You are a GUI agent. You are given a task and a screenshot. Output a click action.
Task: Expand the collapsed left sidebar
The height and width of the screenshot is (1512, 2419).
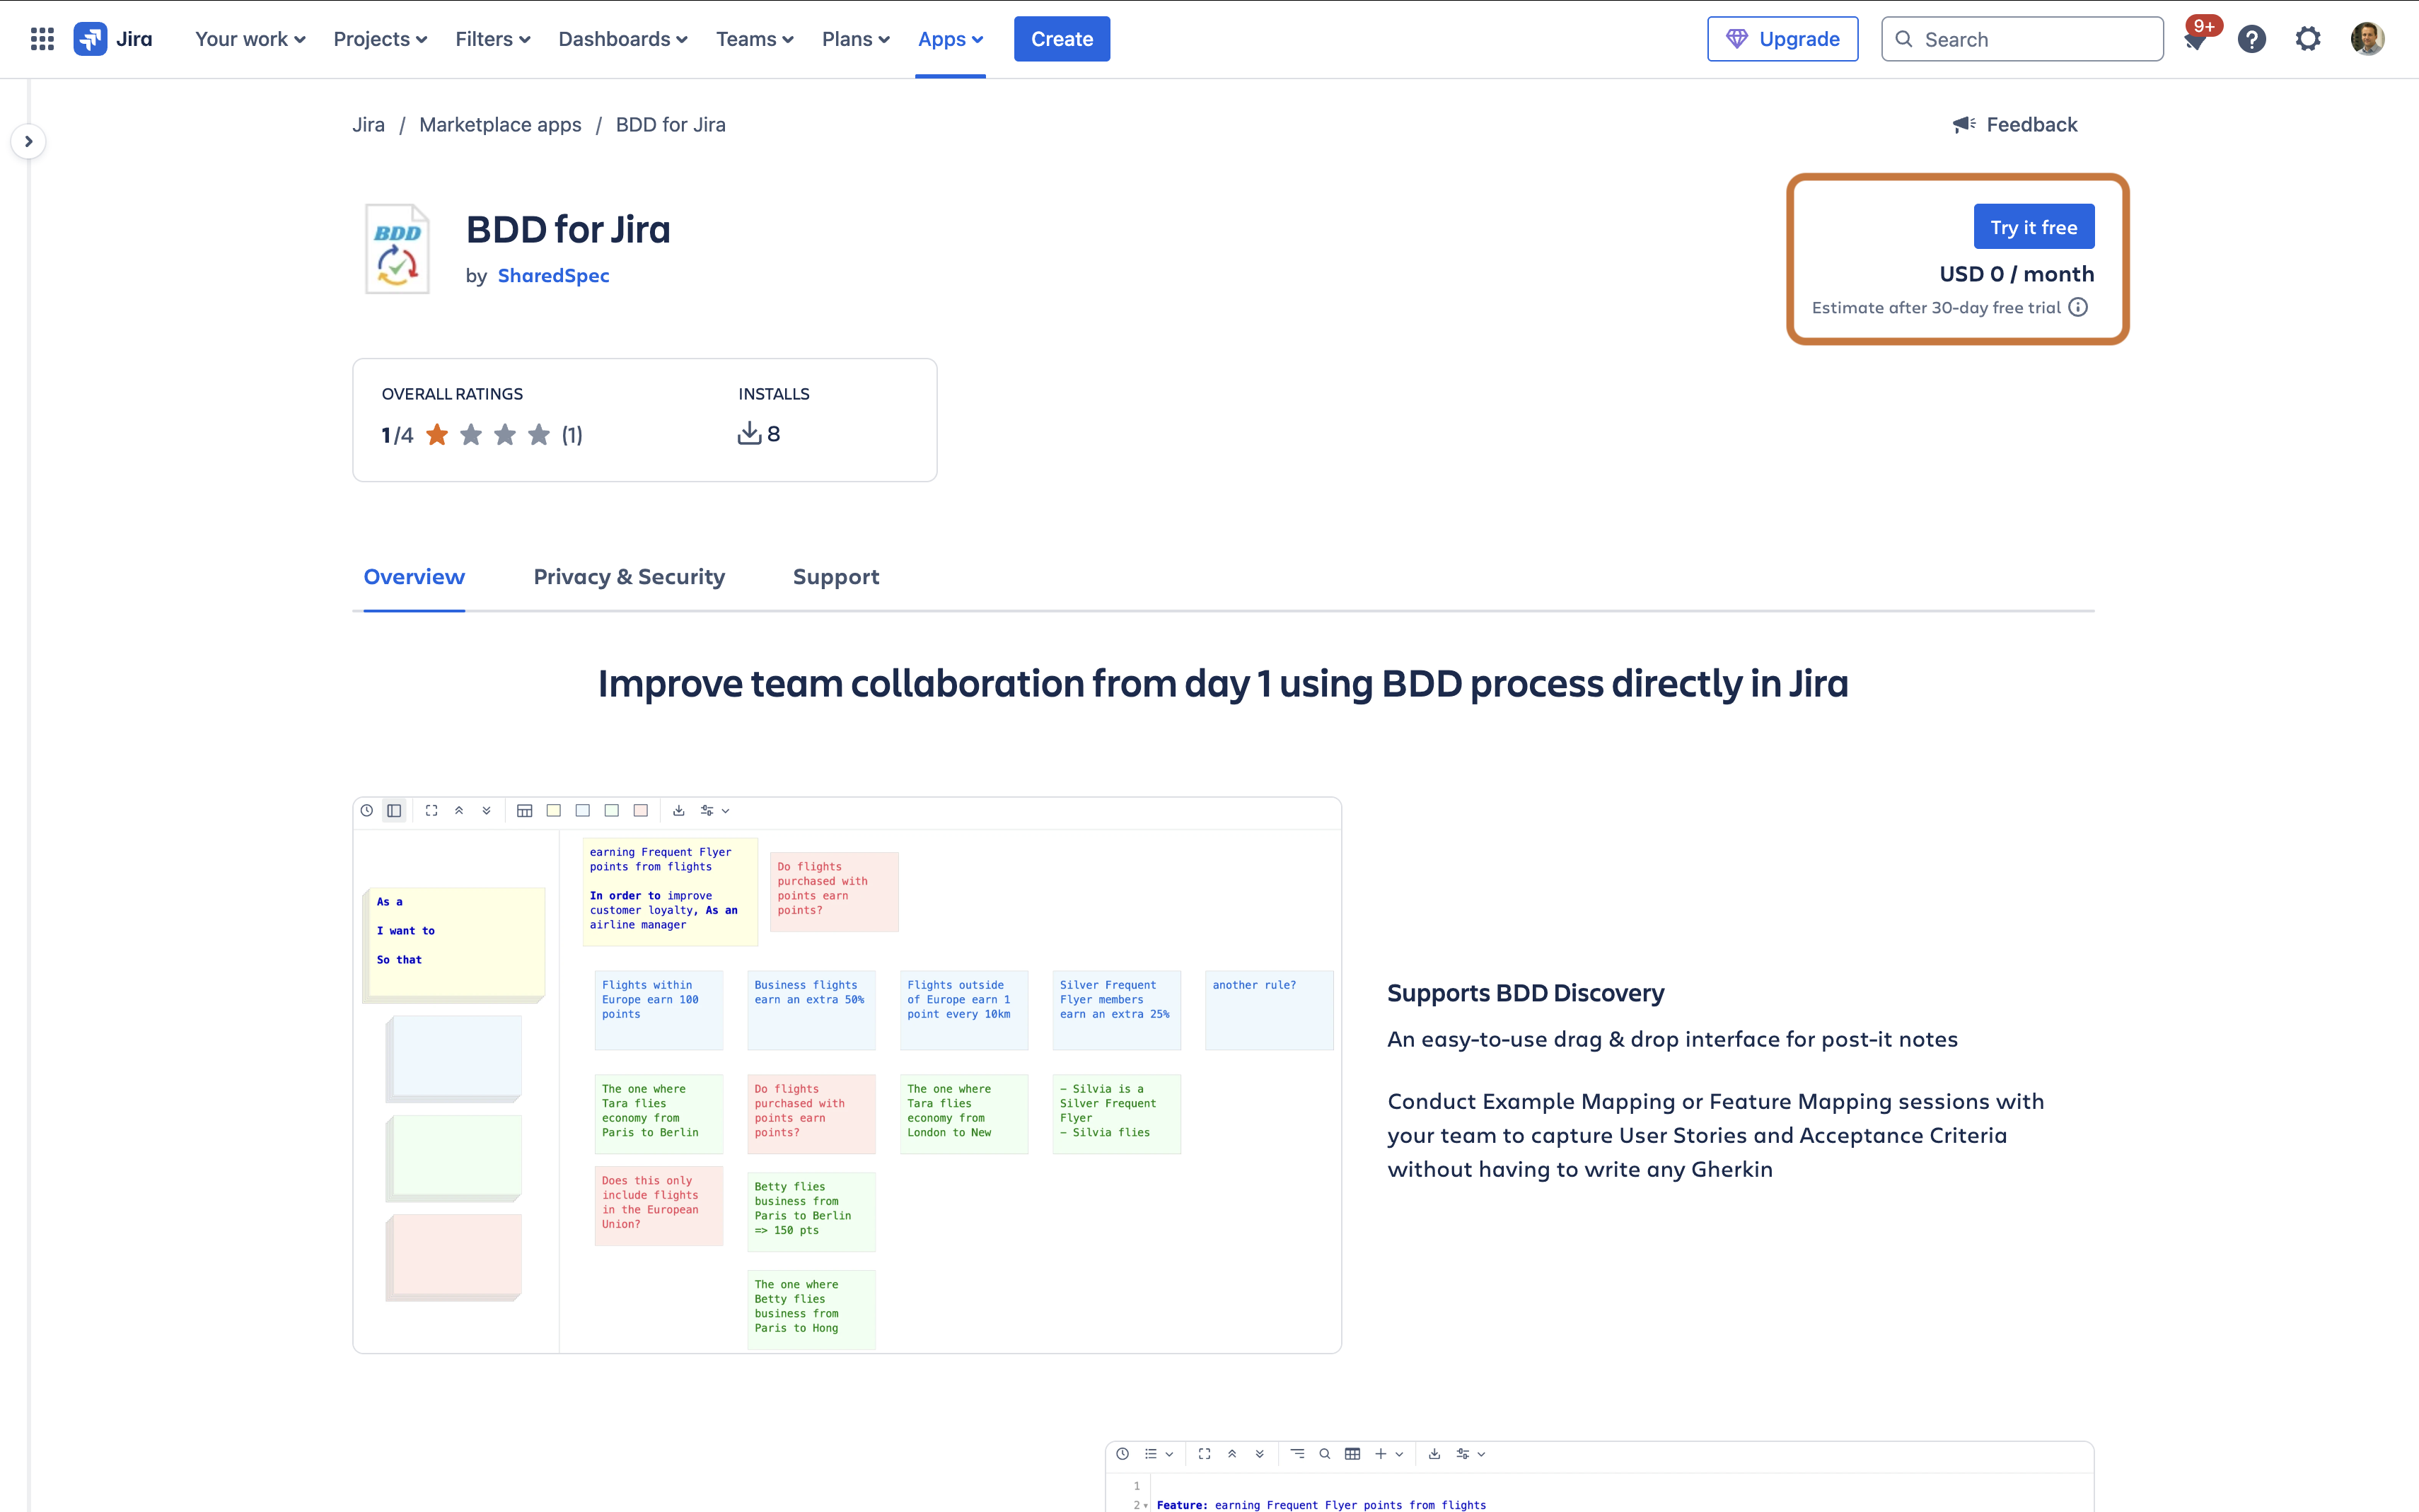28,141
